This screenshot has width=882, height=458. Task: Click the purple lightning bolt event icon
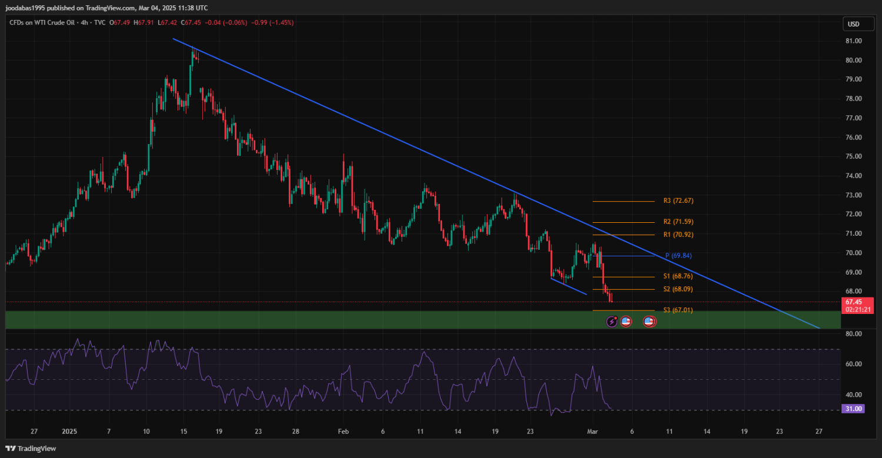click(612, 322)
